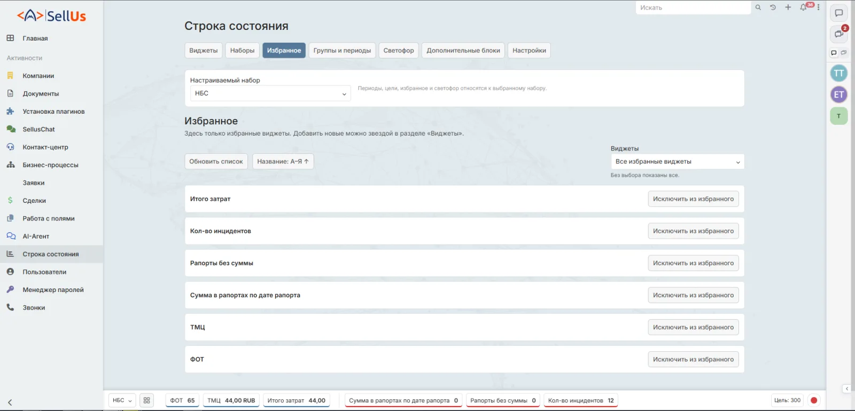
Task: Open the group chats icon with badge 2
Action: pyautogui.click(x=839, y=34)
